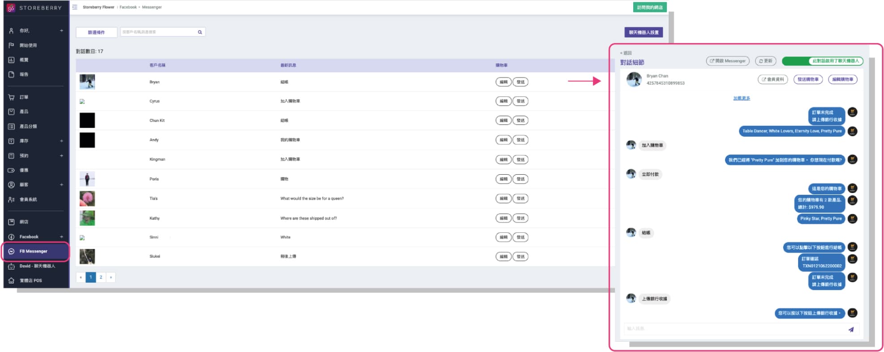The image size is (884, 352).
Task: Click the 更新 refresh button
Action: [x=765, y=61]
